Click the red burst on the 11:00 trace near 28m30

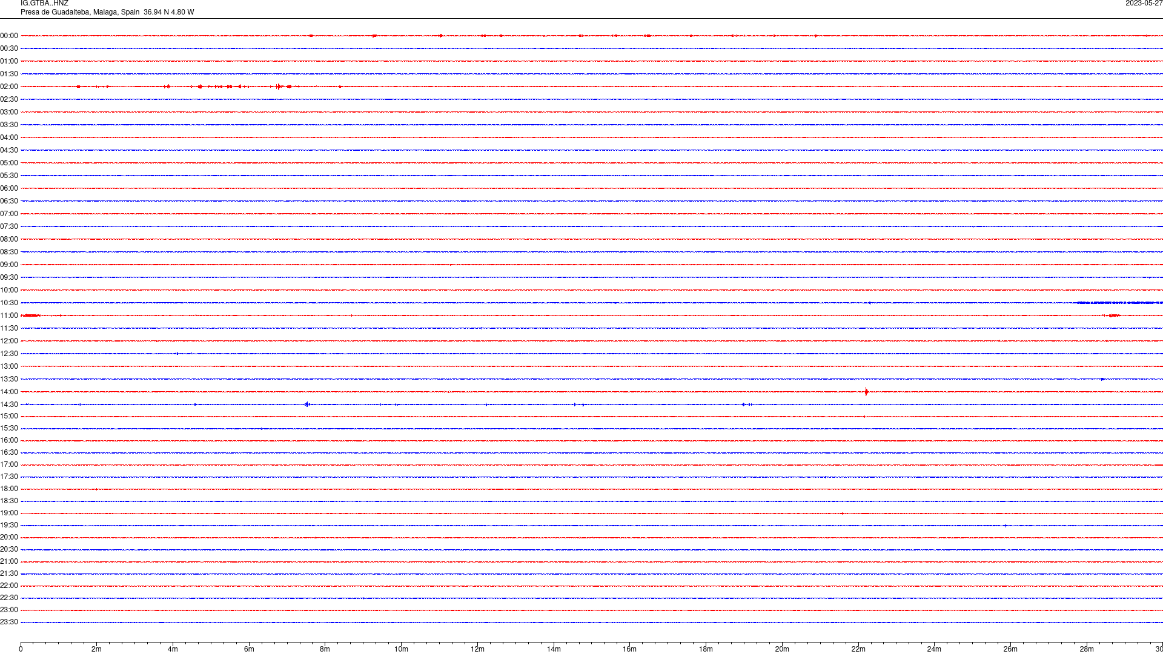[x=1112, y=315]
